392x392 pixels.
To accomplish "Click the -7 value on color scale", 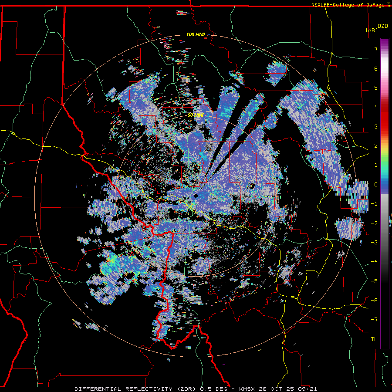I will (x=374, y=320).
